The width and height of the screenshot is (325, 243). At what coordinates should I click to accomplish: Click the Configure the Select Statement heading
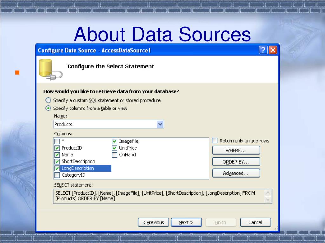click(x=111, y=66)
